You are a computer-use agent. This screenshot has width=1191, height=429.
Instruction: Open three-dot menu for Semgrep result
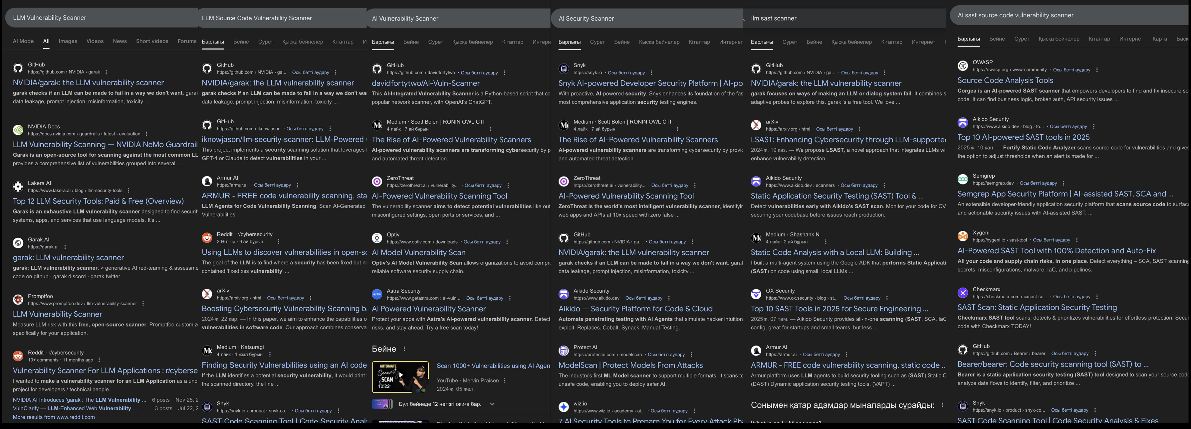(1064, 183)
